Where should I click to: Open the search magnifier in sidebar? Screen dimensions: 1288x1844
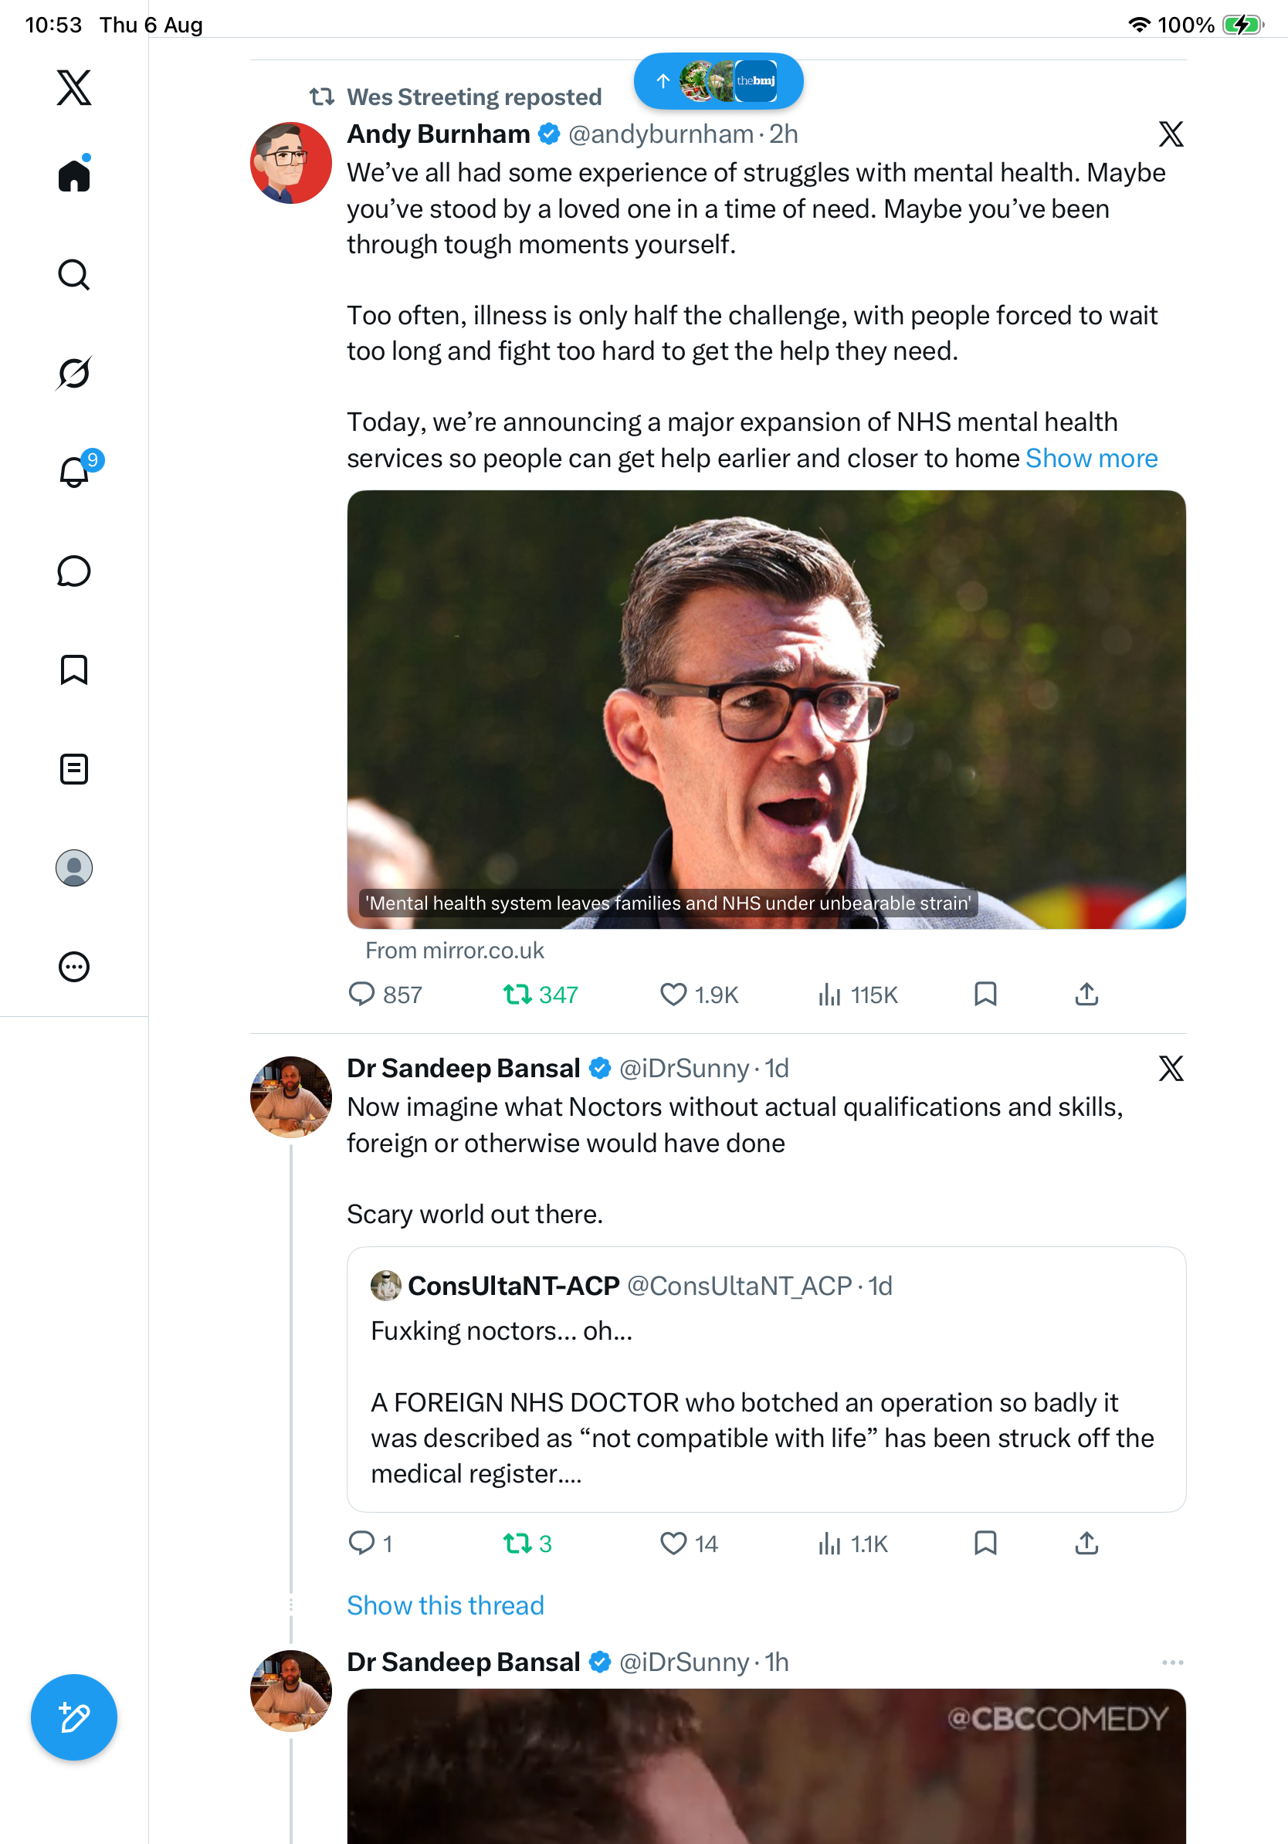(x=74, y=275)
